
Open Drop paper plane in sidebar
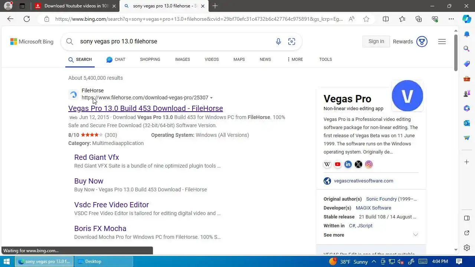467,138
